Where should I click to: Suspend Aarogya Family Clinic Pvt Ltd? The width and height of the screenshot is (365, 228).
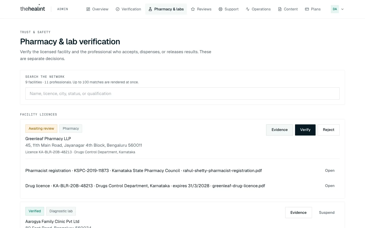pos(327,213)
